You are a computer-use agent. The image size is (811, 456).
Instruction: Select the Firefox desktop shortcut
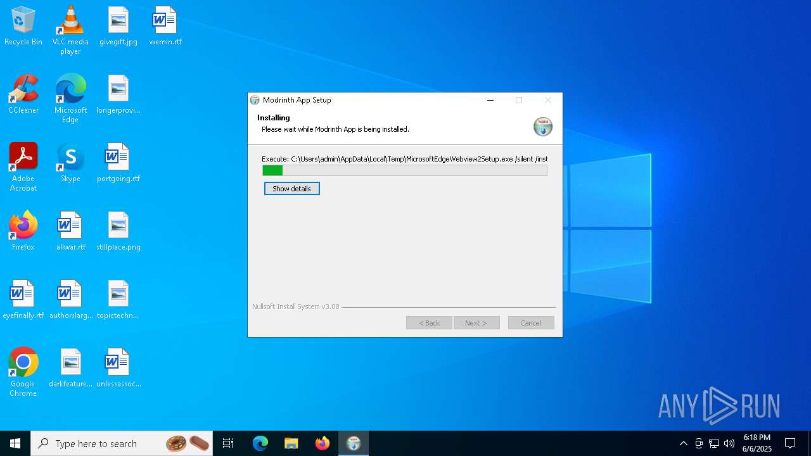coord(23,231)
